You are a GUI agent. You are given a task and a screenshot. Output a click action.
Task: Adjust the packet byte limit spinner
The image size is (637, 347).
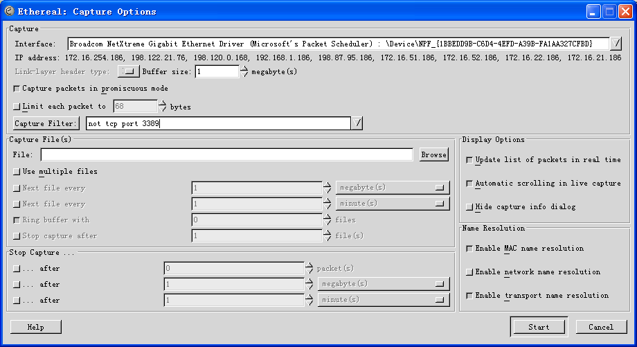click(163, 107)
